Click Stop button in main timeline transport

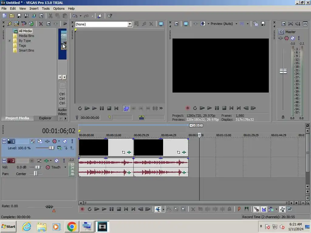click(x=119, y=209)
